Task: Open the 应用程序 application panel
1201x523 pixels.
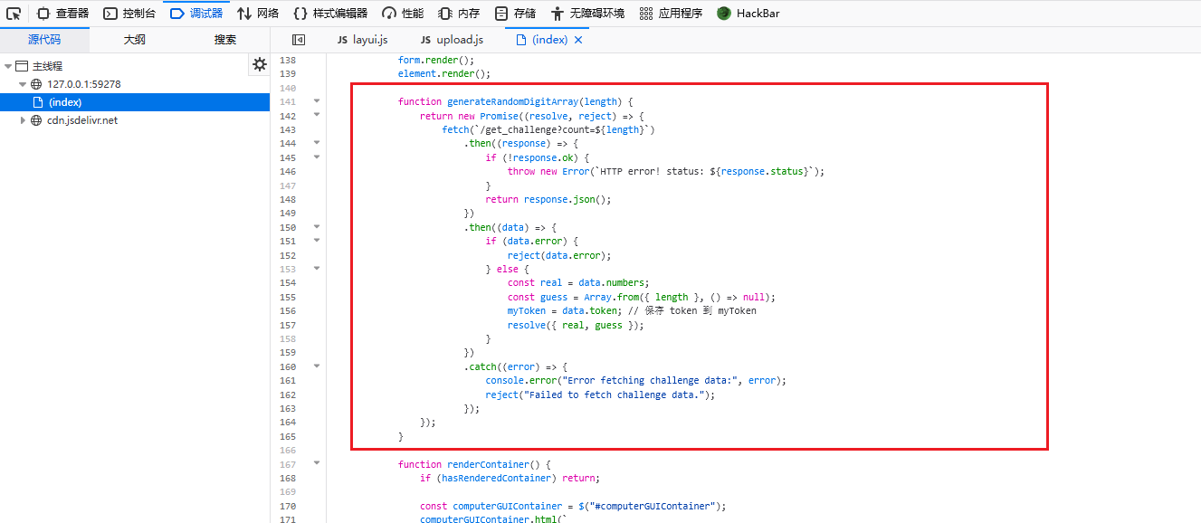Action: click(x=671, y=14)
